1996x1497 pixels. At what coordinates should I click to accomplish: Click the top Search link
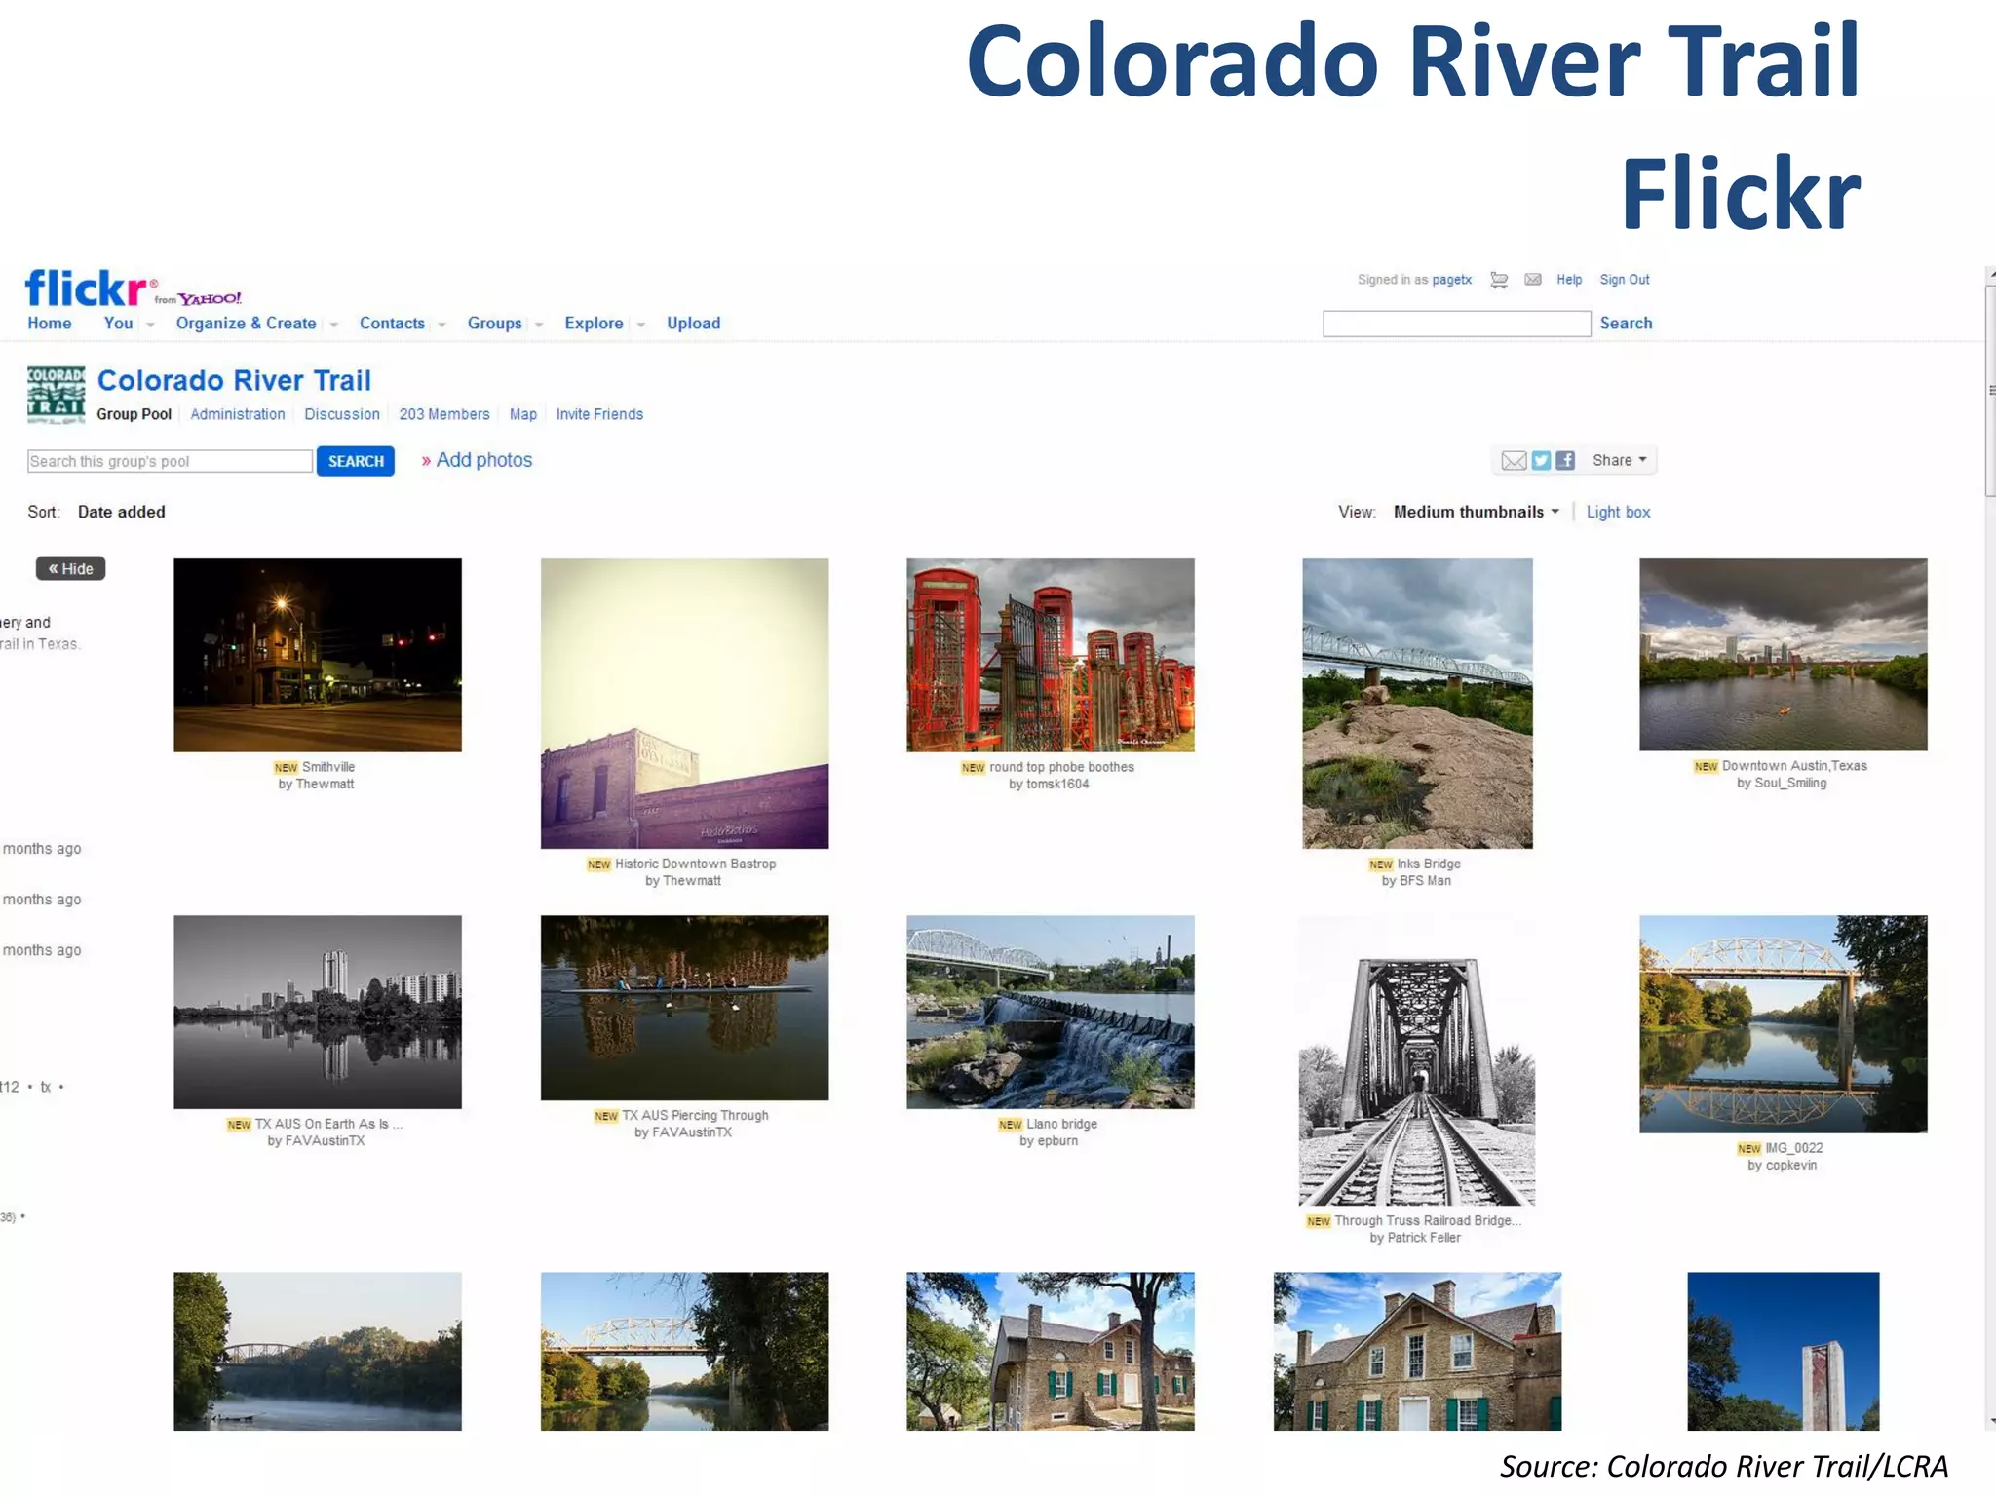(x=1626, y=324)
